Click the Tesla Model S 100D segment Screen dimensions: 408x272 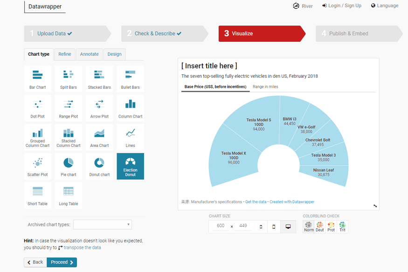coord(259,124)
